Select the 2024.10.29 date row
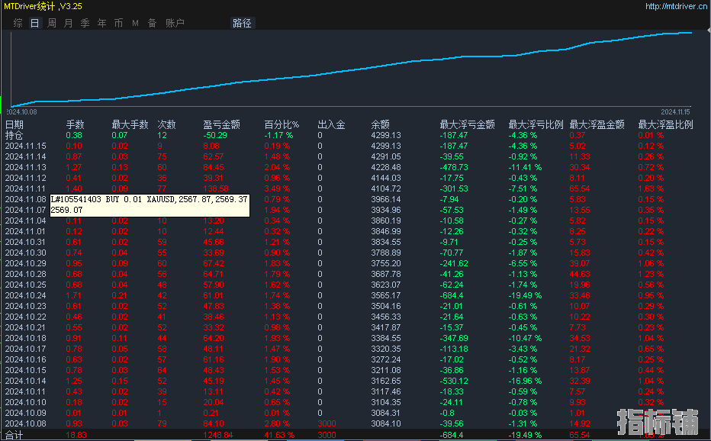This screenshot has width=711, height=441. 25,263
